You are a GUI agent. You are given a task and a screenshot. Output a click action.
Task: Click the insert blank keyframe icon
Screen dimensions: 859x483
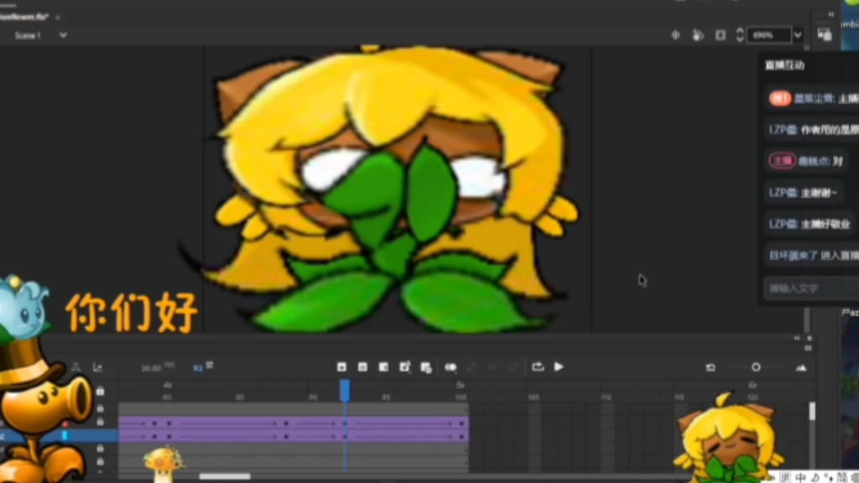point(362,367)
